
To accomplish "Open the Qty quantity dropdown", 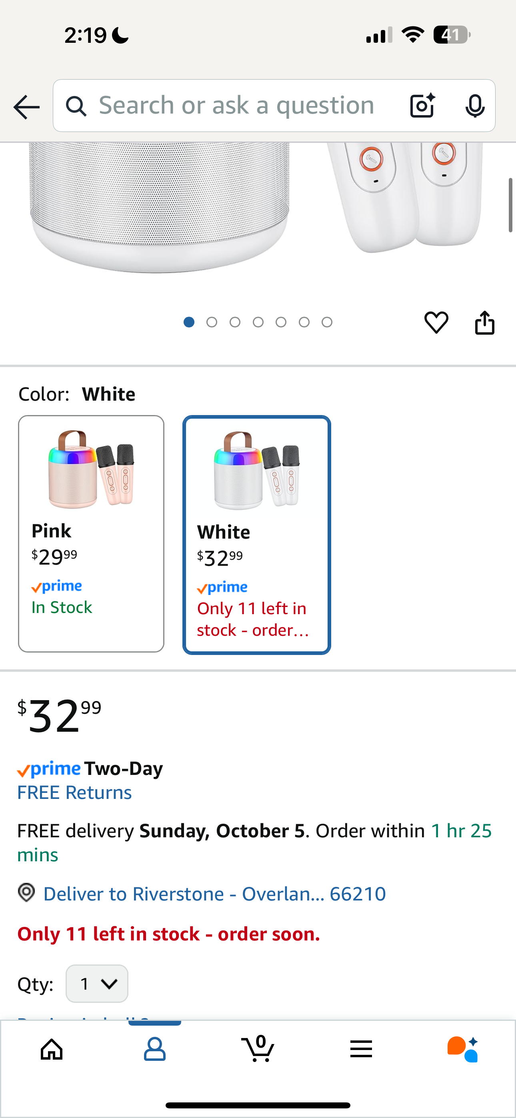I will click(97, 984).
